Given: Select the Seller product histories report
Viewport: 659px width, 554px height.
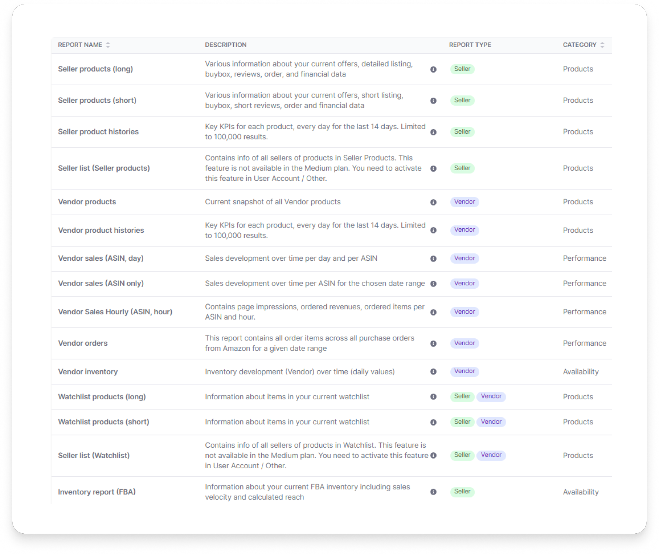Looking at the screenshot, I should [98, 132].
